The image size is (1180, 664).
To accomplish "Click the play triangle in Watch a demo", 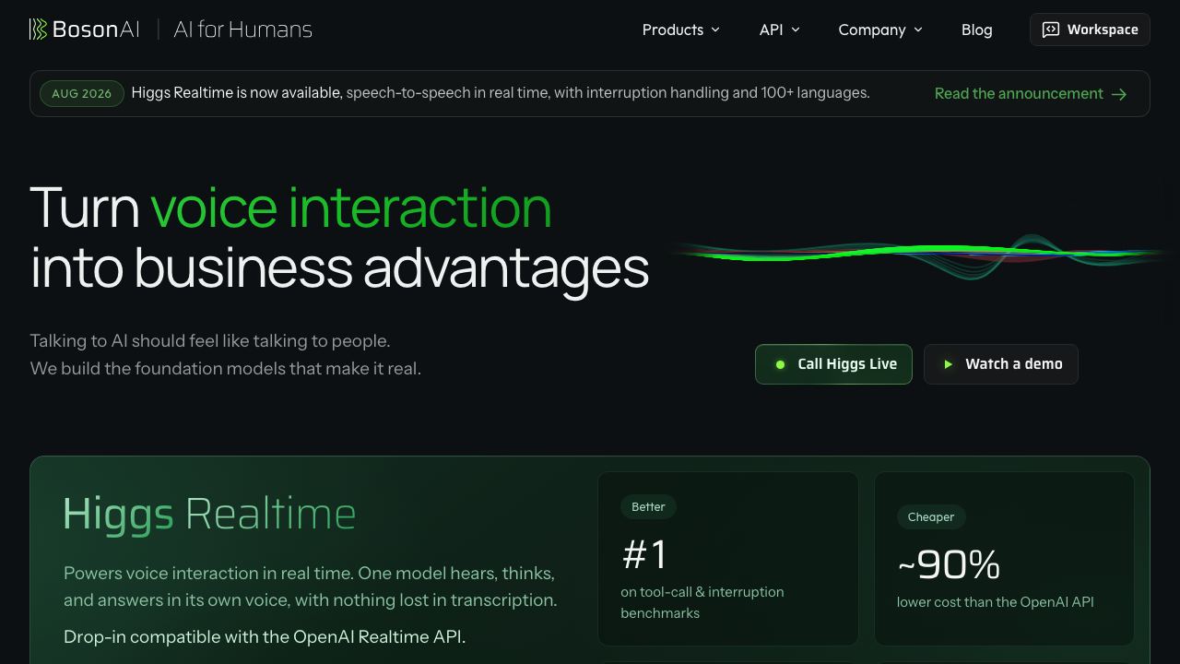I will tap(948, 364).
